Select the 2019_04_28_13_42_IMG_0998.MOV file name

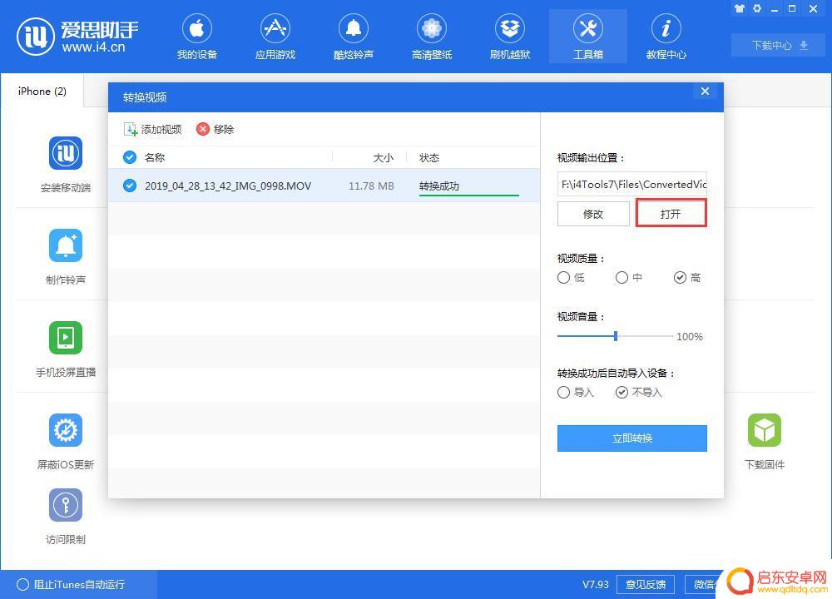point(228,186)
